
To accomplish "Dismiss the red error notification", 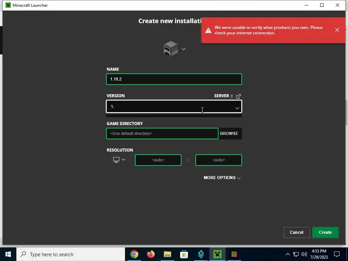I will [337, 30].
